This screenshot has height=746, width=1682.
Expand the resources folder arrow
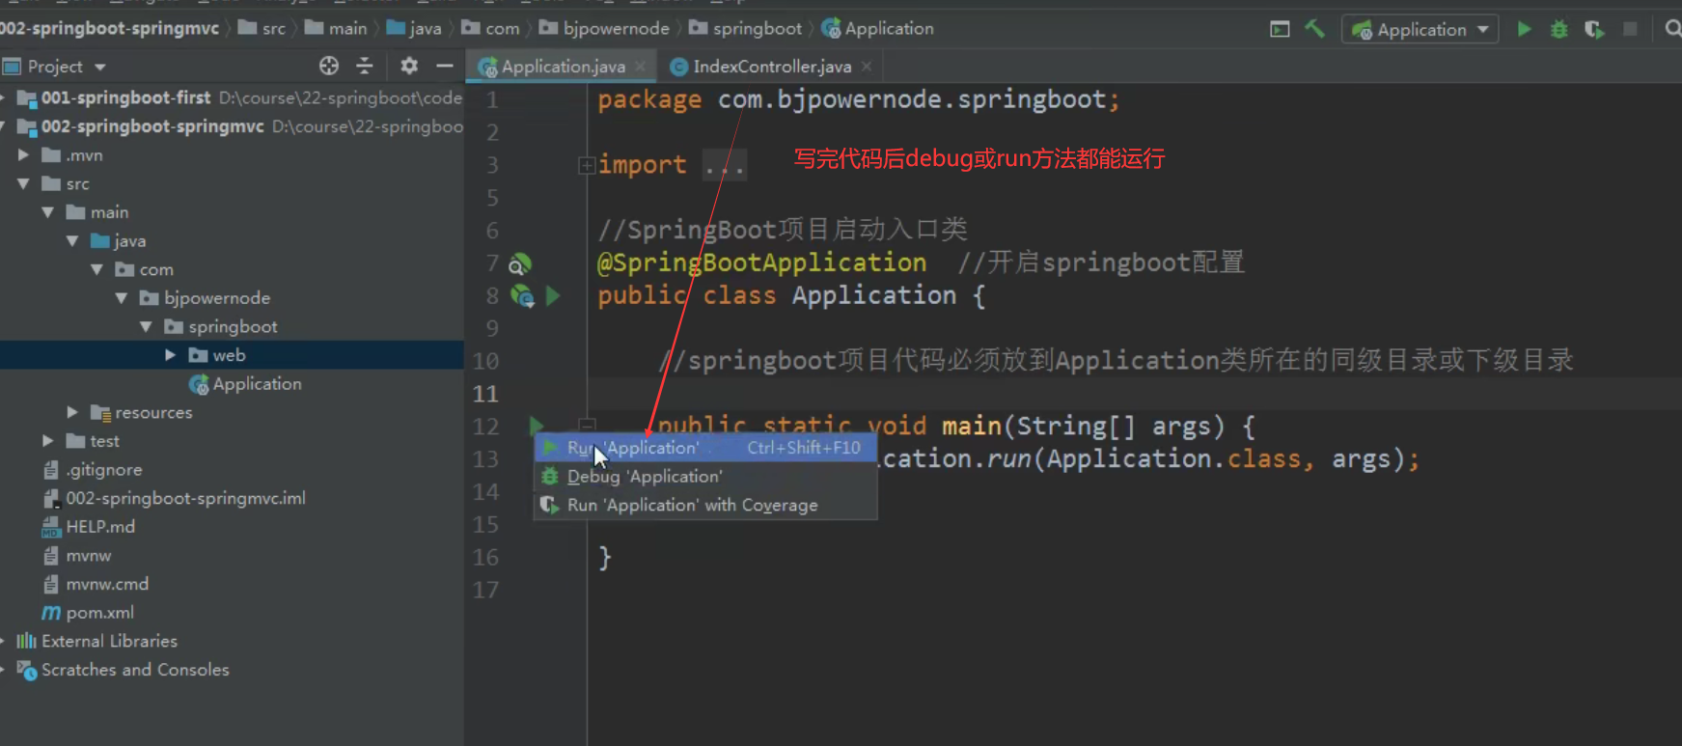click(72, 412)
